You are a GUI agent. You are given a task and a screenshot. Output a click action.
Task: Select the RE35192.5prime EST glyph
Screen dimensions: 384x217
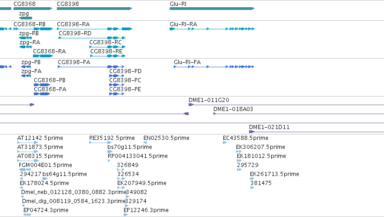[101, 143]
